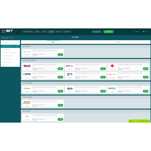The image size is (151, 151).
Task: Click the green Registrácia button
Action: (x=108, y=32)
